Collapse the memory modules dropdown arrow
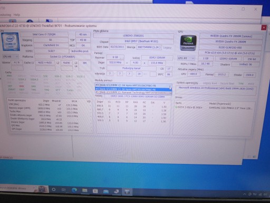 tap(170, 86)
